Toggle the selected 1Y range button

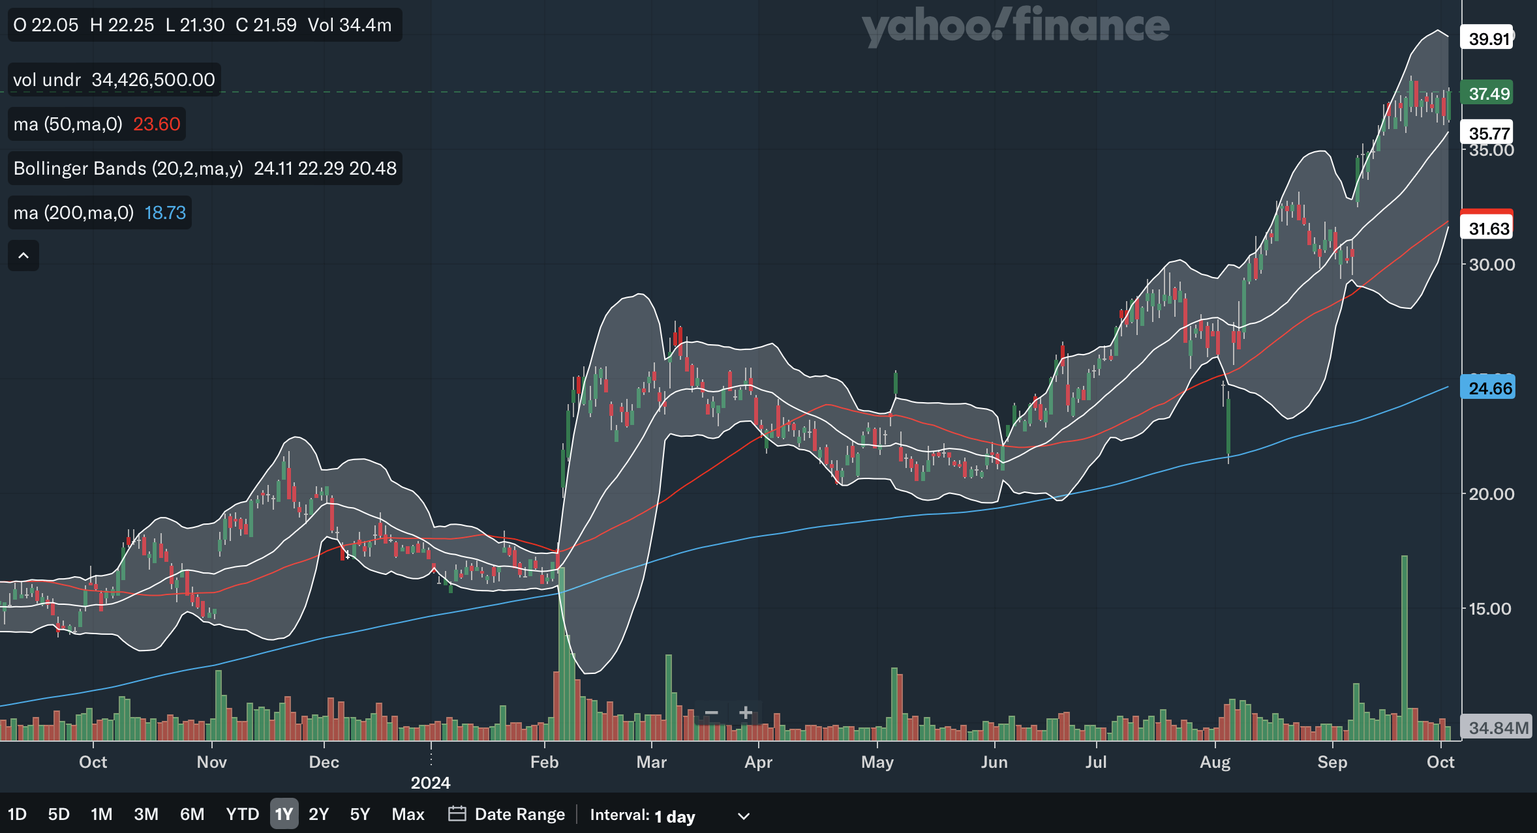(x=284, y=814)
